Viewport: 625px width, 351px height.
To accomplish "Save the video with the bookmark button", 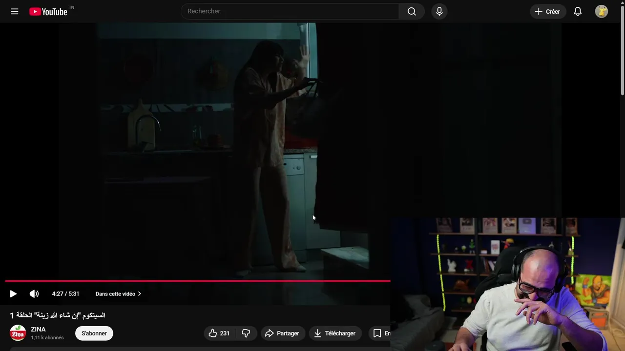I will 379,333.
